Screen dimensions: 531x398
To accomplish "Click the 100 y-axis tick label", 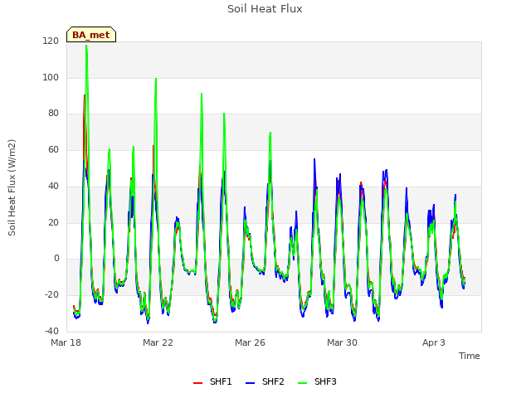I will [51, 77].
